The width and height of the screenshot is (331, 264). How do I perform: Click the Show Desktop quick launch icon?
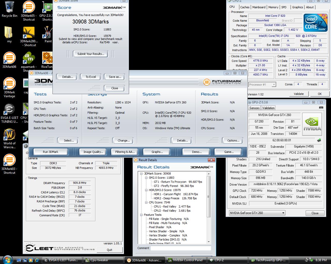(19, 260)
